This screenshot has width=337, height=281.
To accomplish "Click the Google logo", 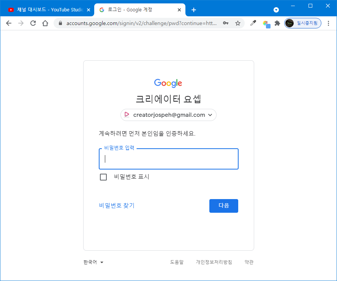I will (168, 83).
